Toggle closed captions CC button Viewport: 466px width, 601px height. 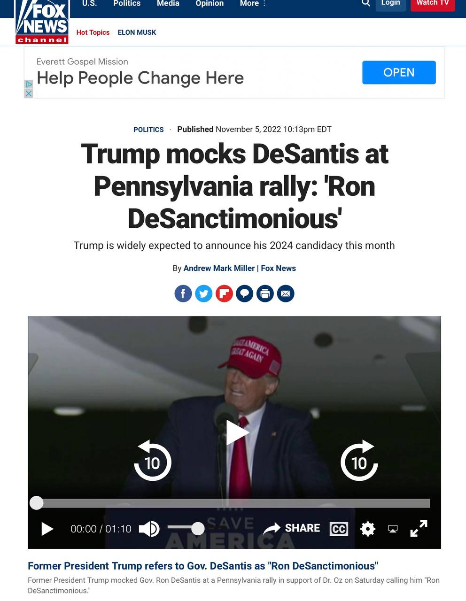339,529
